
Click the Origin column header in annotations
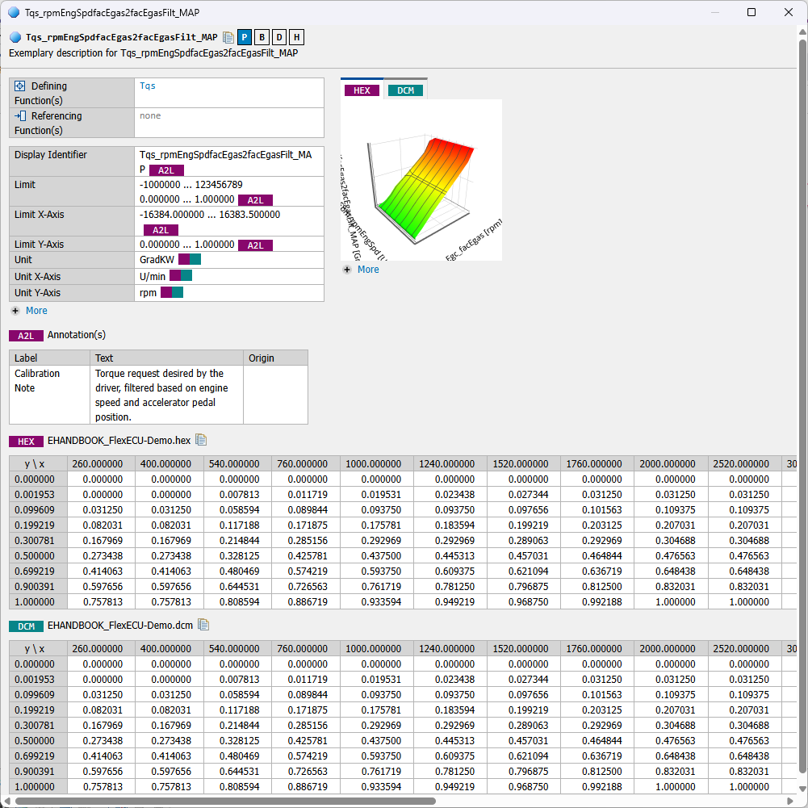[275, 358]
